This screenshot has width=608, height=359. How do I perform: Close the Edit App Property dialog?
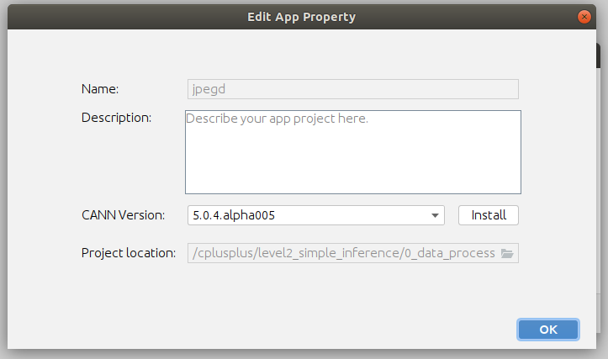click(x=583, y=16)
